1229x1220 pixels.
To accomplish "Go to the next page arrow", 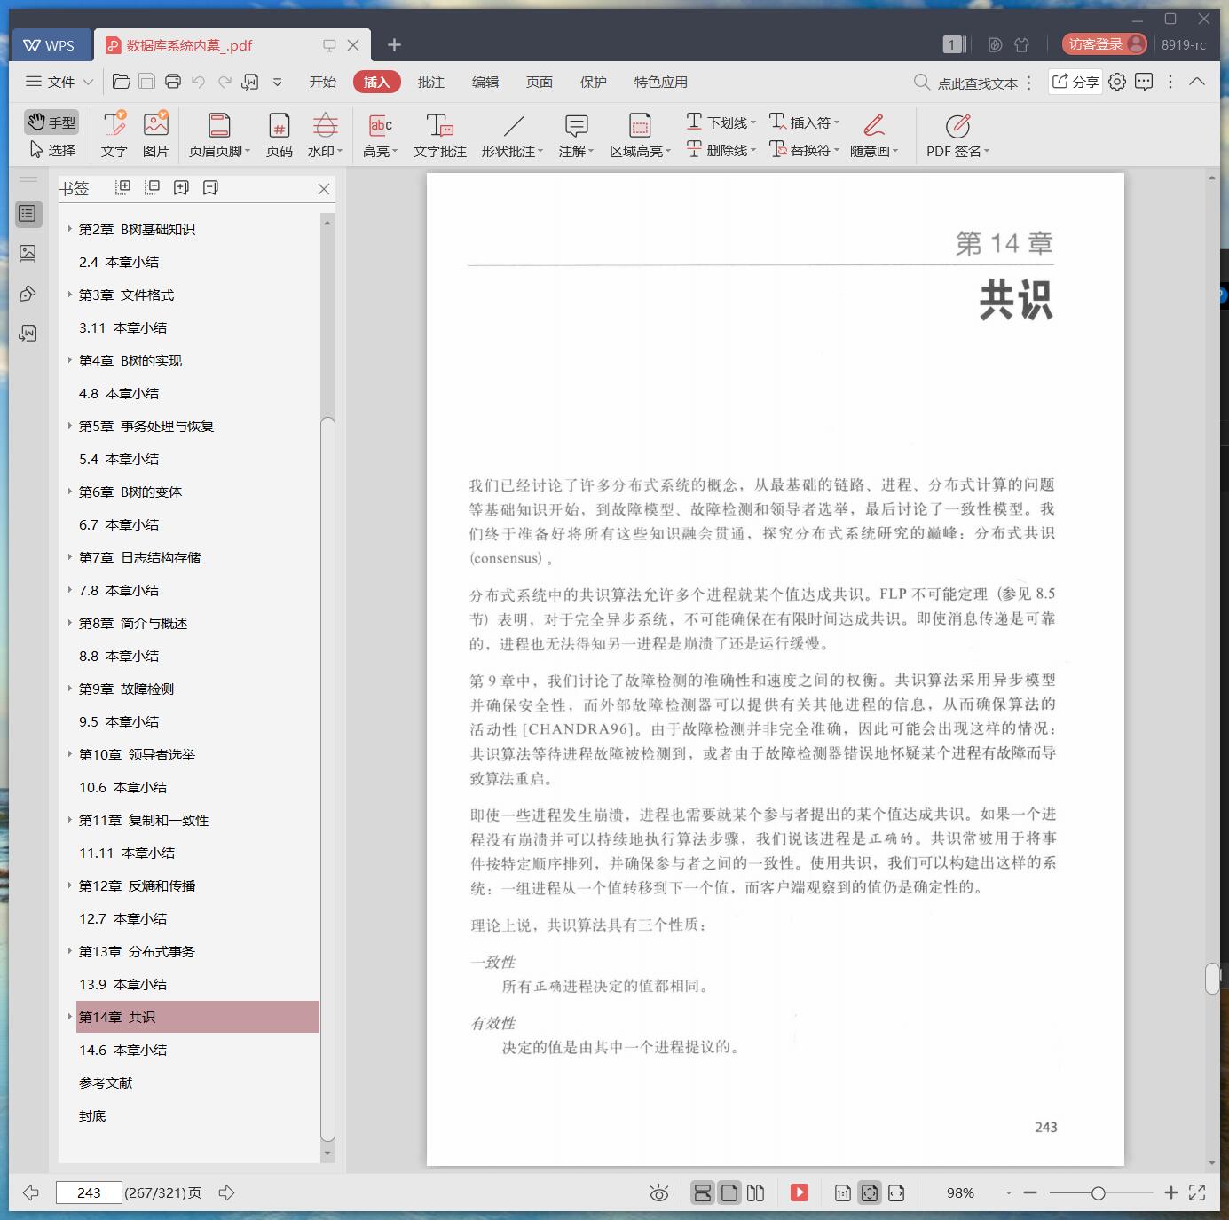I will pyautogui.click(x=226, y=1192).
